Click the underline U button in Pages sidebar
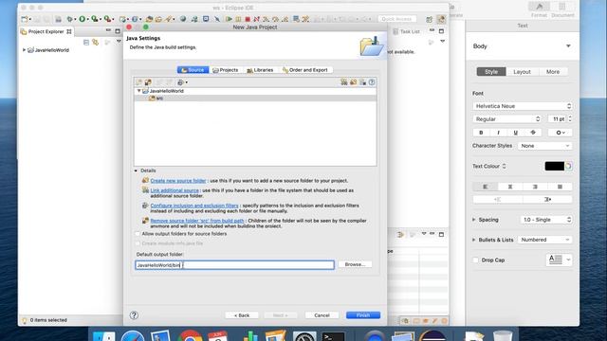The image size is (607, 341). (515, 133)
